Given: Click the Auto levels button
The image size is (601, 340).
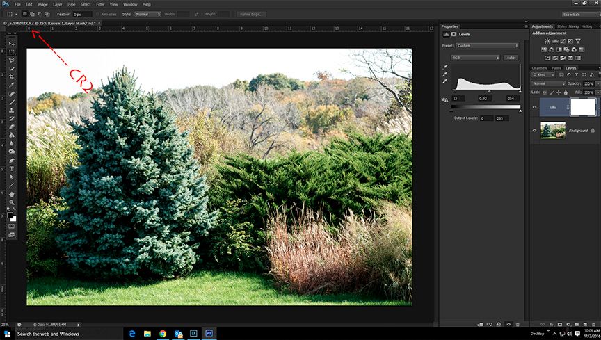Looking at the screenshot, I should click(x=509, y=57).
